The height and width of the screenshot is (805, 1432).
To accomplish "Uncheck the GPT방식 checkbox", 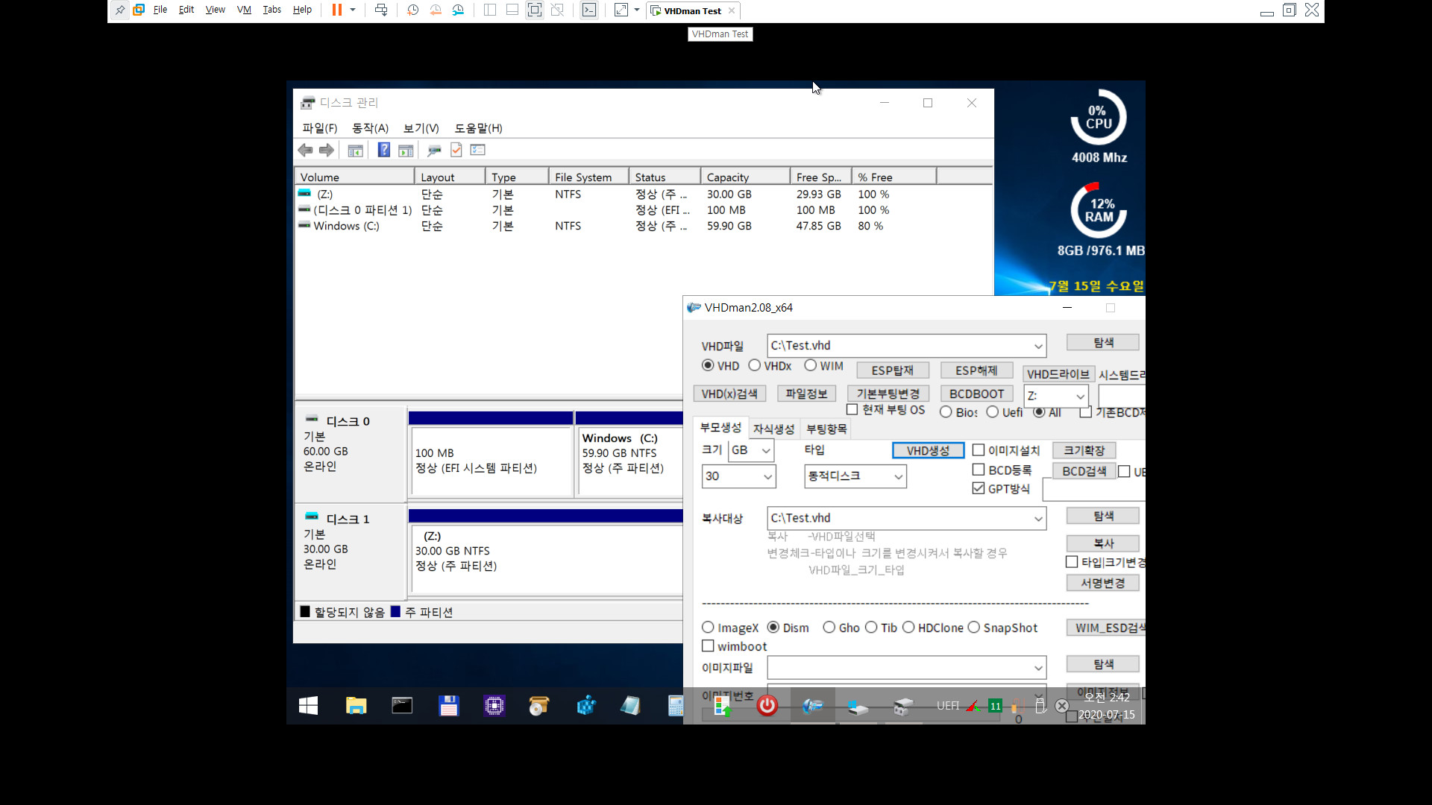I will pos(979,488).
